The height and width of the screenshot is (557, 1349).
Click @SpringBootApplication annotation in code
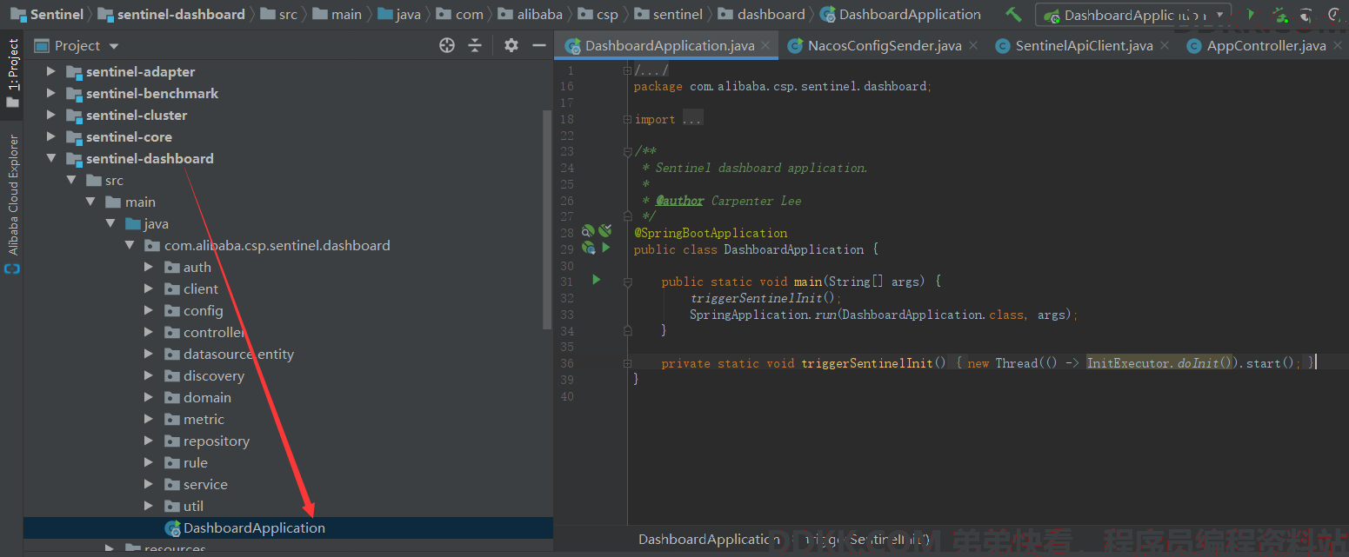tap(711, 233)
